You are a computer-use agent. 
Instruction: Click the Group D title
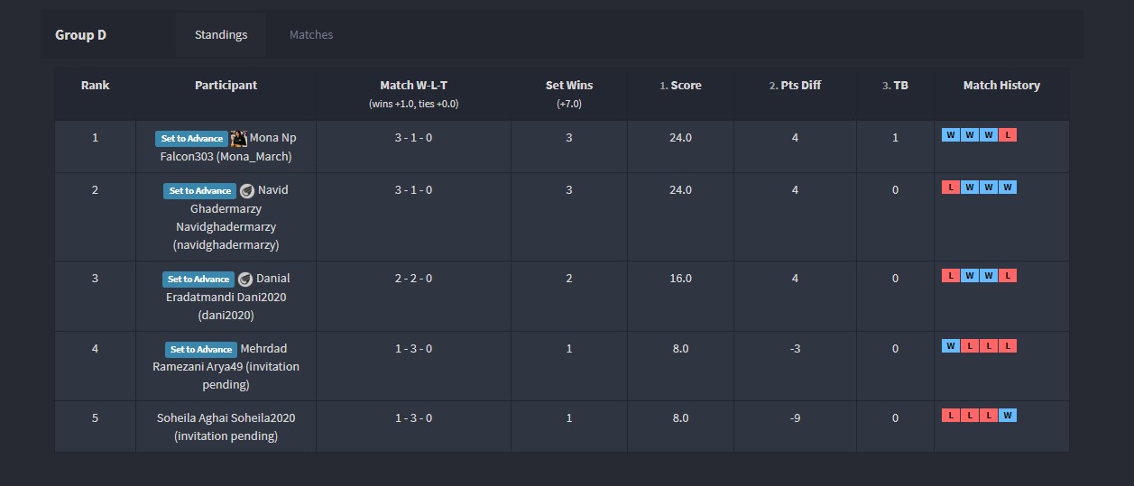pos(80,35)
